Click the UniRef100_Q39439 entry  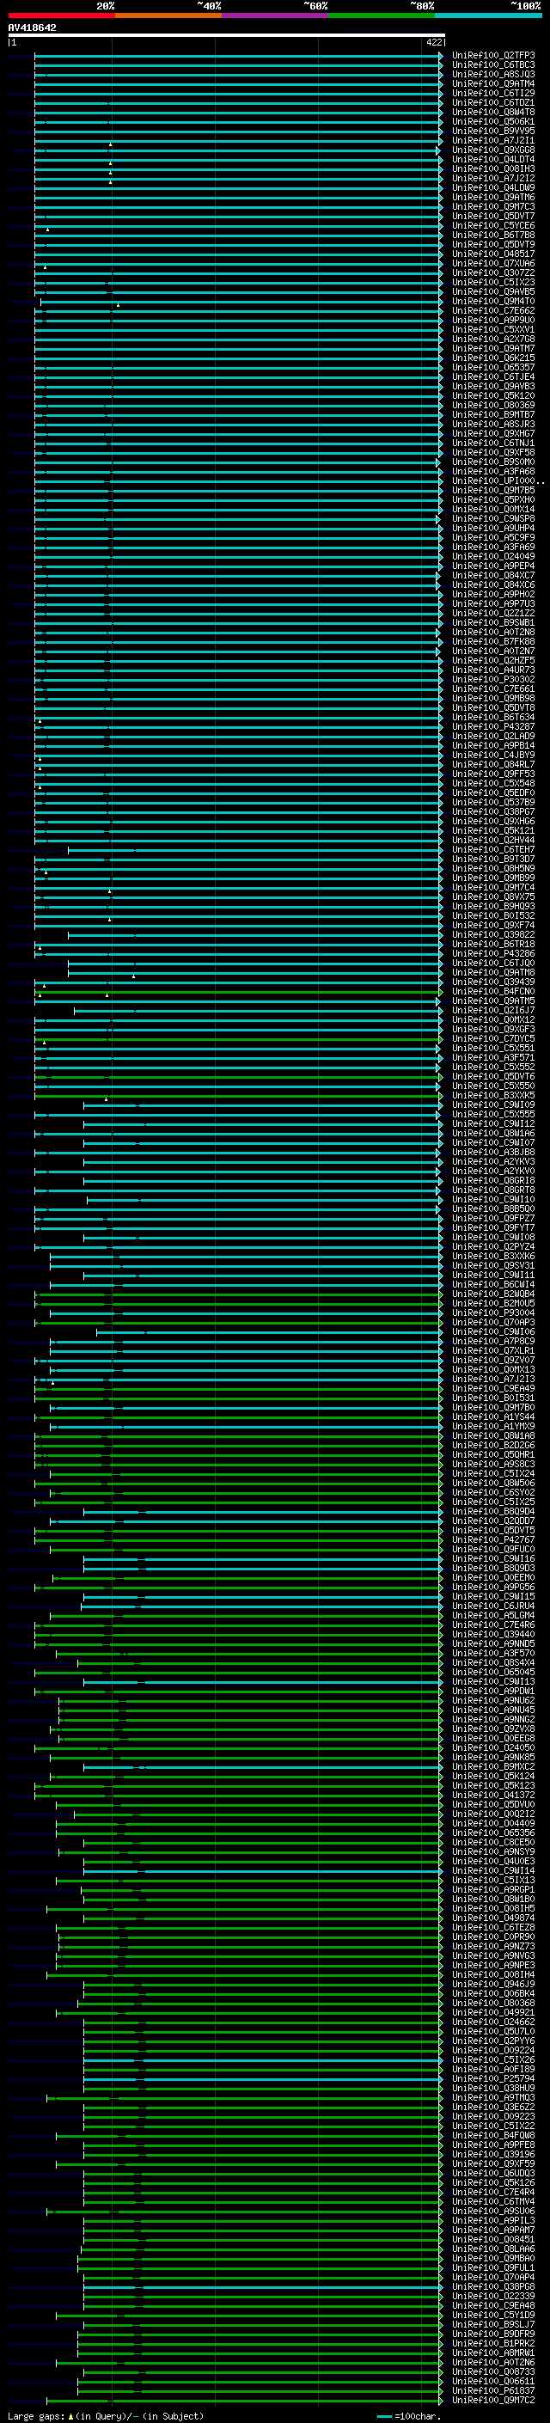coord(493,982)
